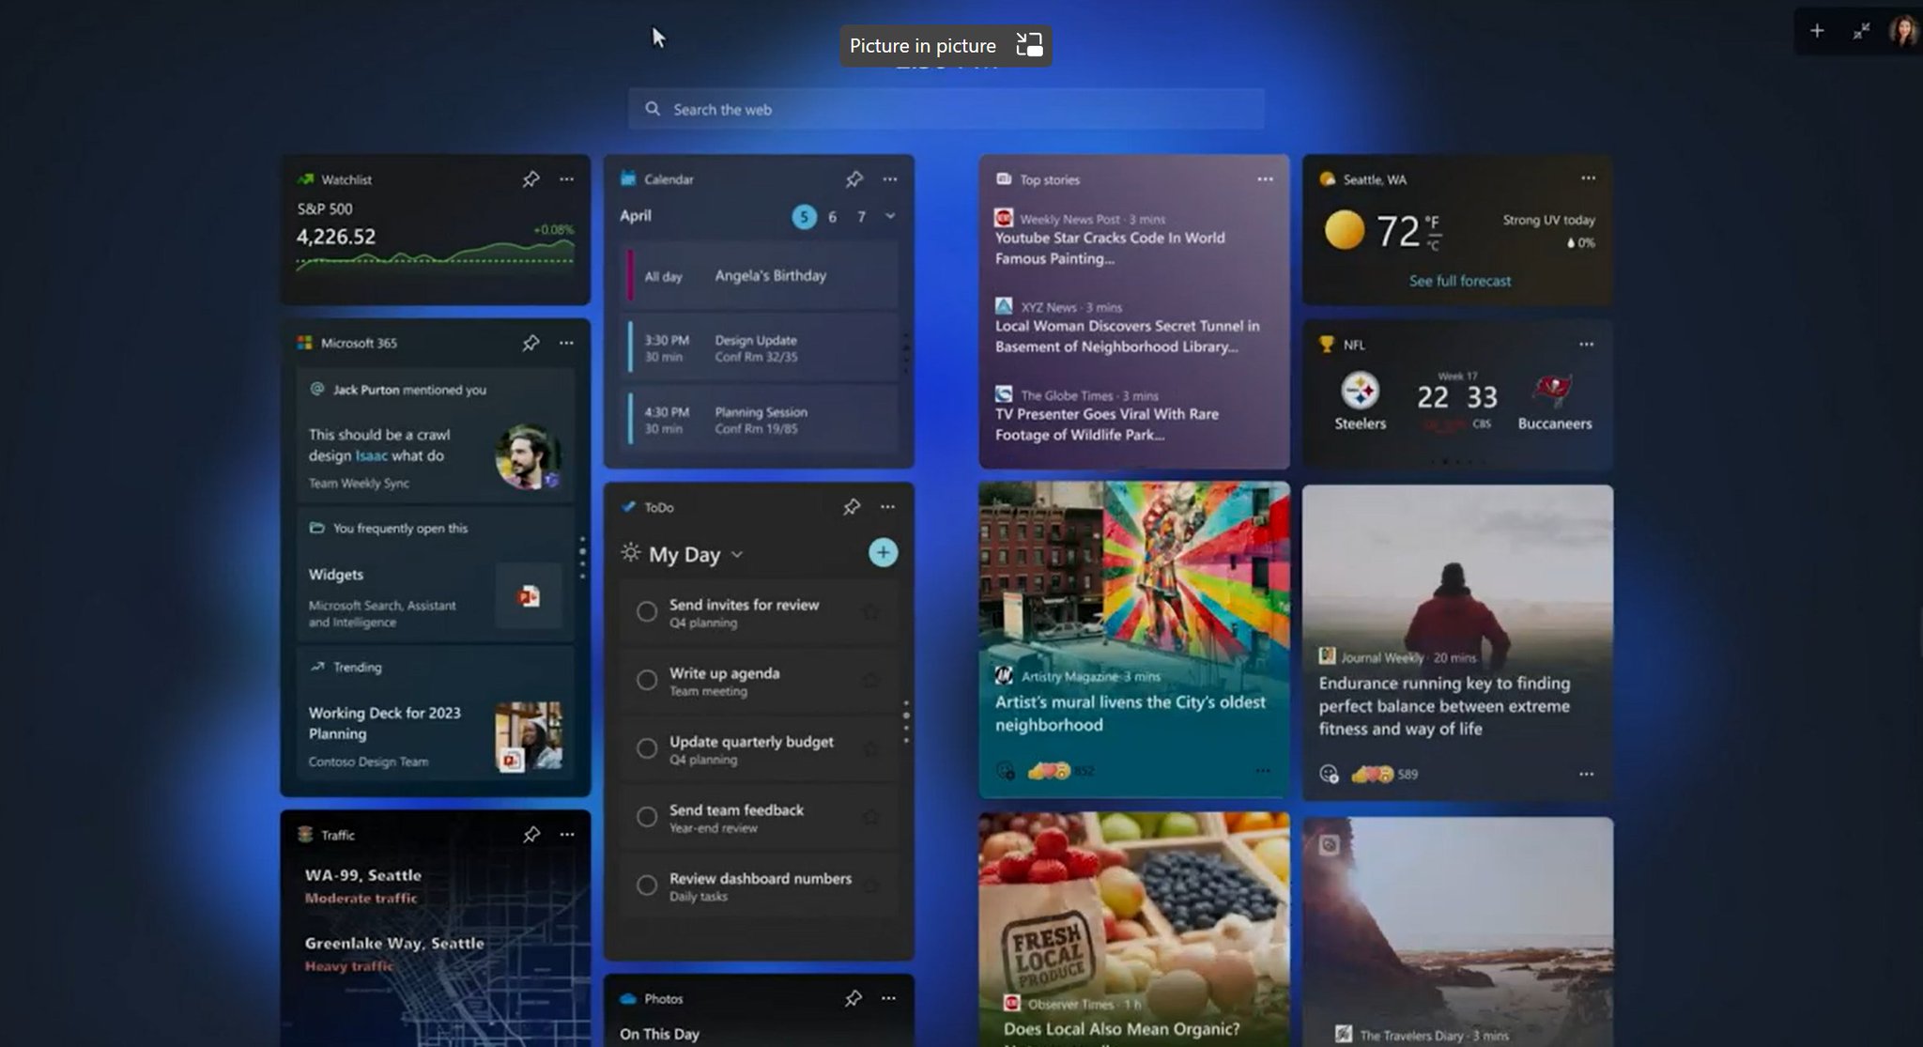This screenshot has width=1923, height=1047.
Task: Click the add widget plus icon
Action: click(x=1818, y=31)
